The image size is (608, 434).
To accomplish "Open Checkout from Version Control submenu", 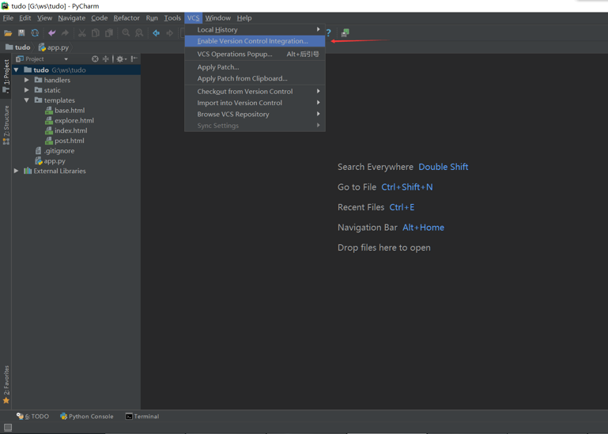I will [x=255, y=92].
